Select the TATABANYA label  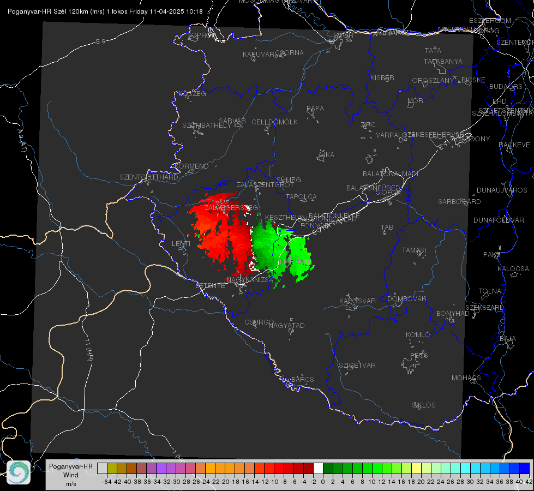[443, 61]
